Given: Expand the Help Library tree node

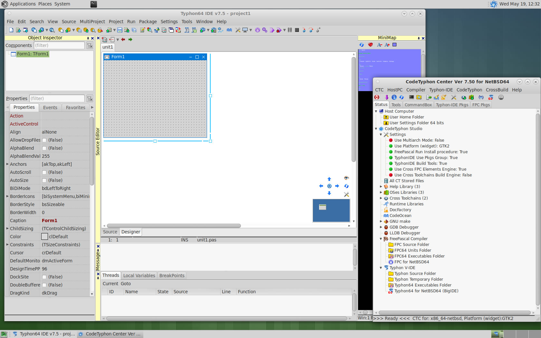Looking at the screenshot, I should pos(381,187).
